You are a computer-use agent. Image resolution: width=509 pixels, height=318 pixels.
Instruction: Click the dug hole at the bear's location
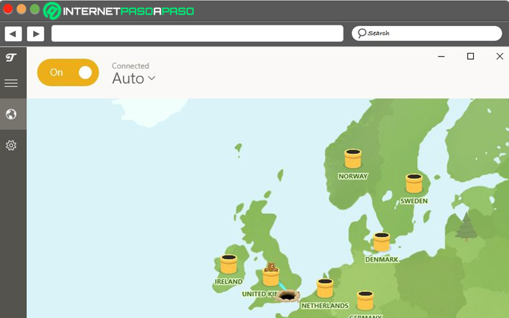287,296
